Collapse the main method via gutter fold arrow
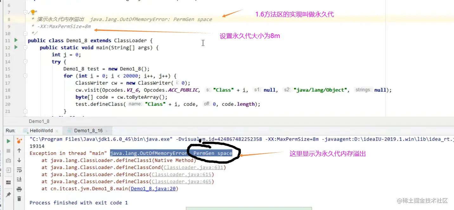Screen dimensions: 454x210 tap(25, 48)
